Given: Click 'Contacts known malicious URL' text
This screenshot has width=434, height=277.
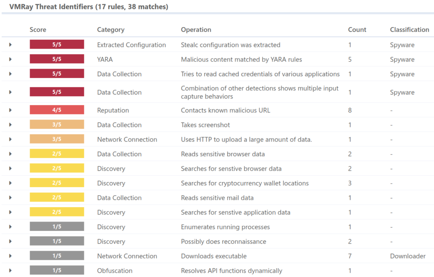Looking at the screenshot, I should 225,111.
